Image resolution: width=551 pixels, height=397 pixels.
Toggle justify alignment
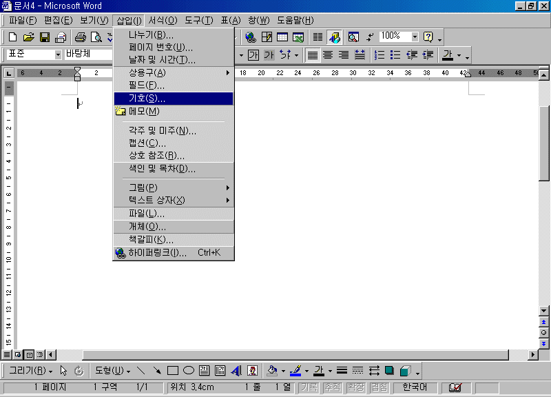pyautogui.click(x=313, y=55)
